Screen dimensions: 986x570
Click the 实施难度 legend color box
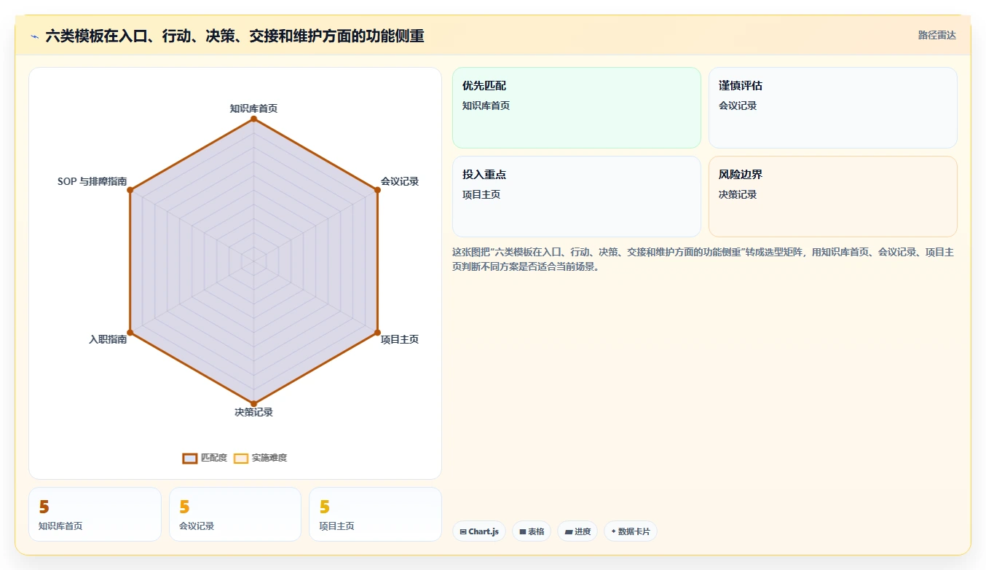pyautogui.click(x=241, y=458)
